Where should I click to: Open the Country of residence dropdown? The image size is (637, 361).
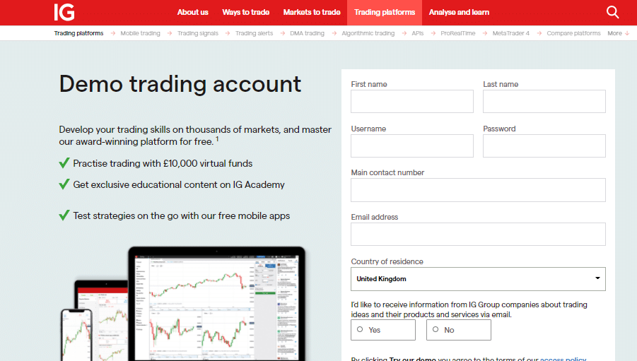point(478,279)
